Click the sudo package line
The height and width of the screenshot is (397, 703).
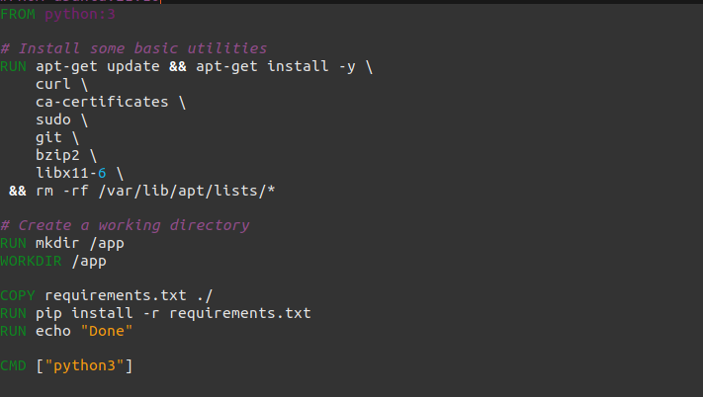61,119
